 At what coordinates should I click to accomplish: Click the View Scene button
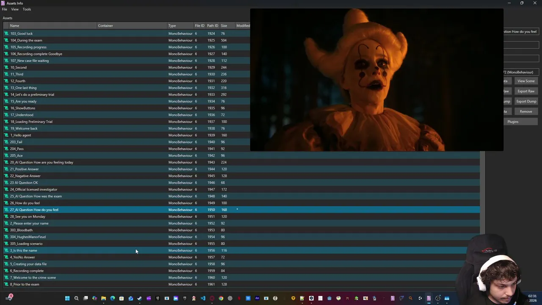(x=526, y=81)
